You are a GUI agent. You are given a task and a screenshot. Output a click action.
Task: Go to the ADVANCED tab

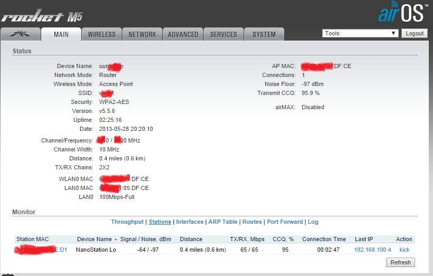183,34
